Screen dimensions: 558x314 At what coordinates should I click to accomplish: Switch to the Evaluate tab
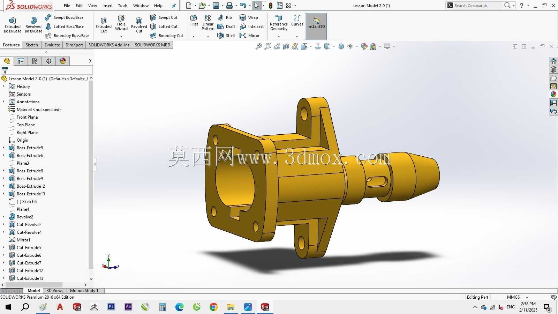point(52,45)
